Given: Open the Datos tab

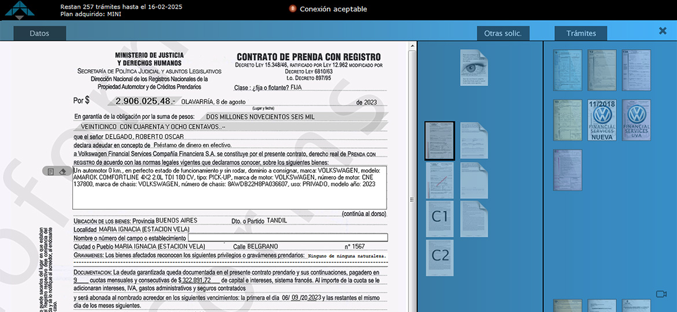Looking at the screenshot, I should click(x=39, y=34).
